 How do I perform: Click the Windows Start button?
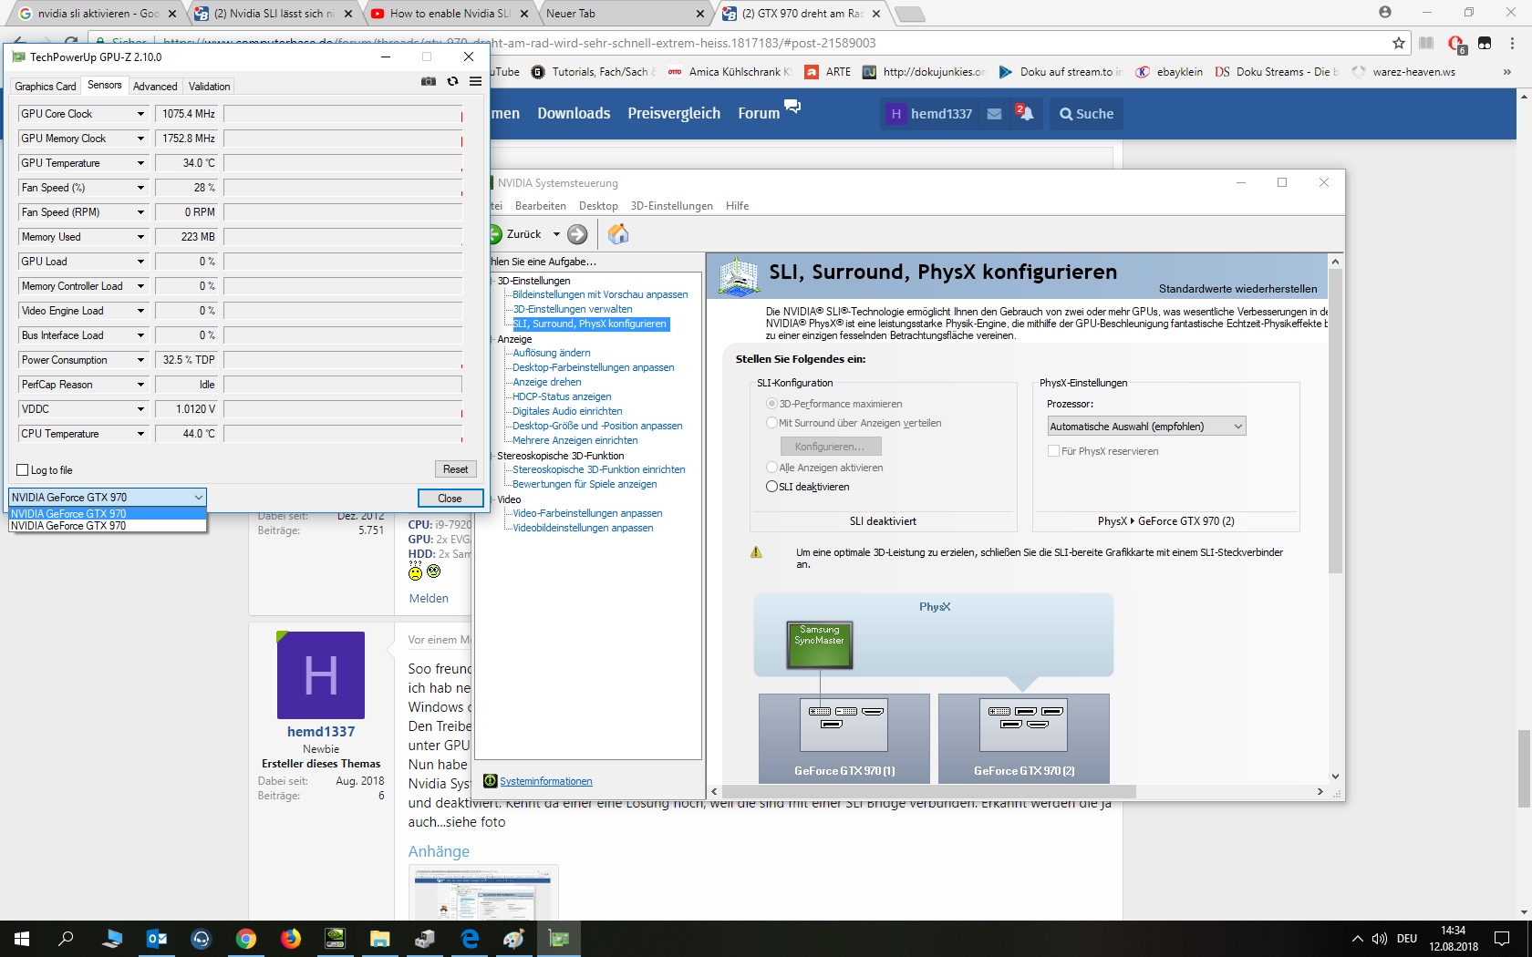pos(22,939)
